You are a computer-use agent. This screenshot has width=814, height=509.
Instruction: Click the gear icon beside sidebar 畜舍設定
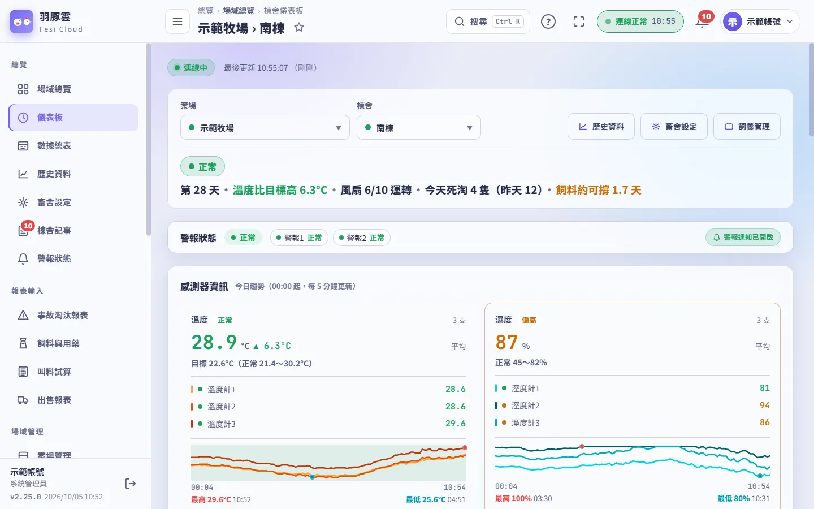coord(23,202)
